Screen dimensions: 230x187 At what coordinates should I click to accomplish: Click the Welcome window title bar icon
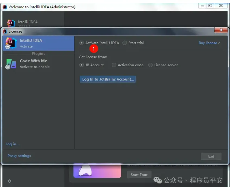click(x=5, y=7)
